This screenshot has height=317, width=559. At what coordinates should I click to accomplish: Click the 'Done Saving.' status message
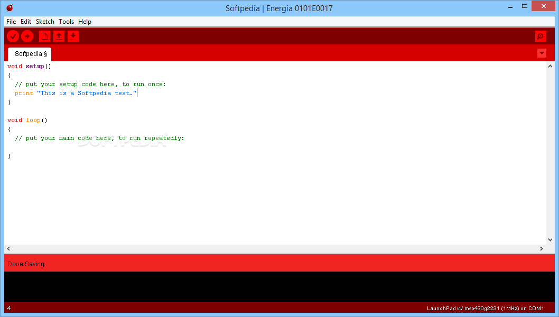coord(27,264)
